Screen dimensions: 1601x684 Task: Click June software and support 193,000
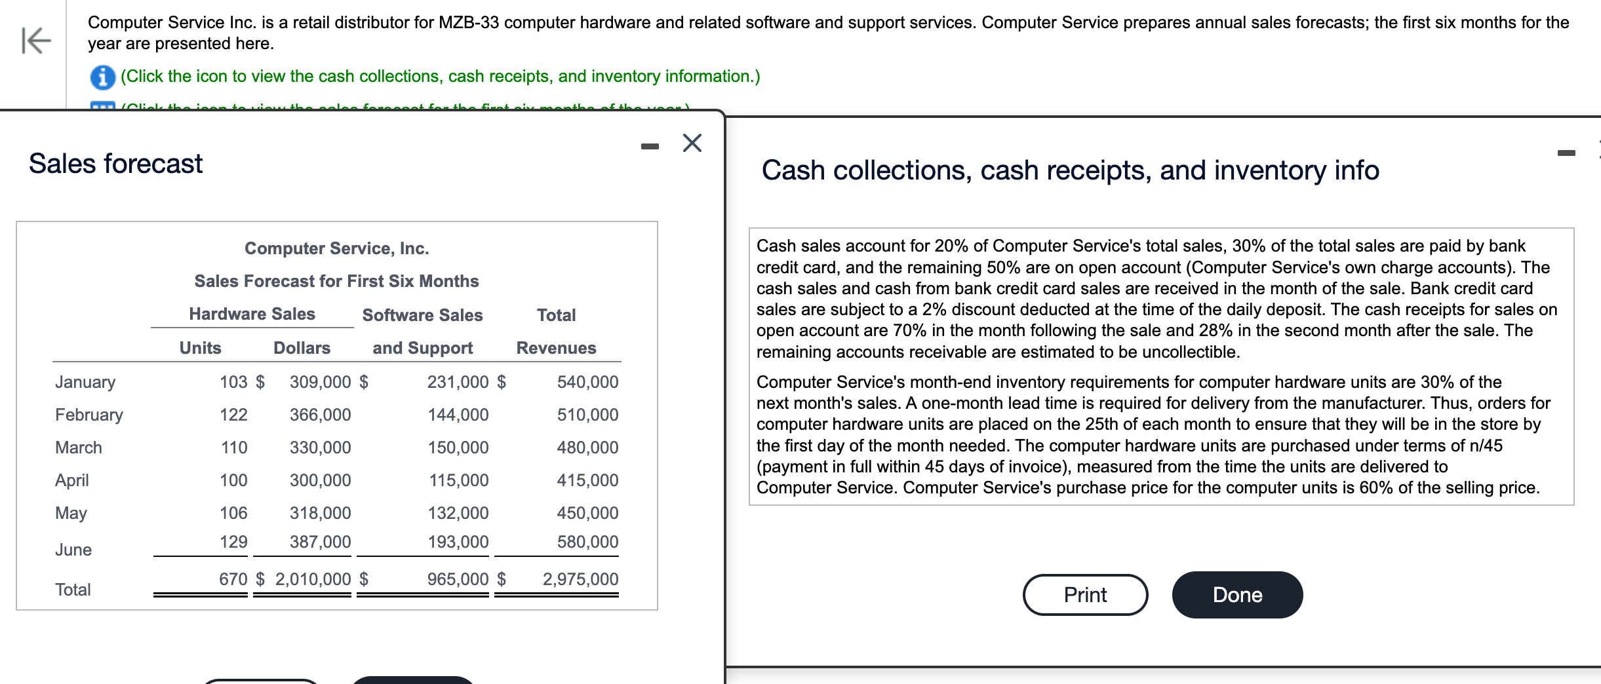458,542
